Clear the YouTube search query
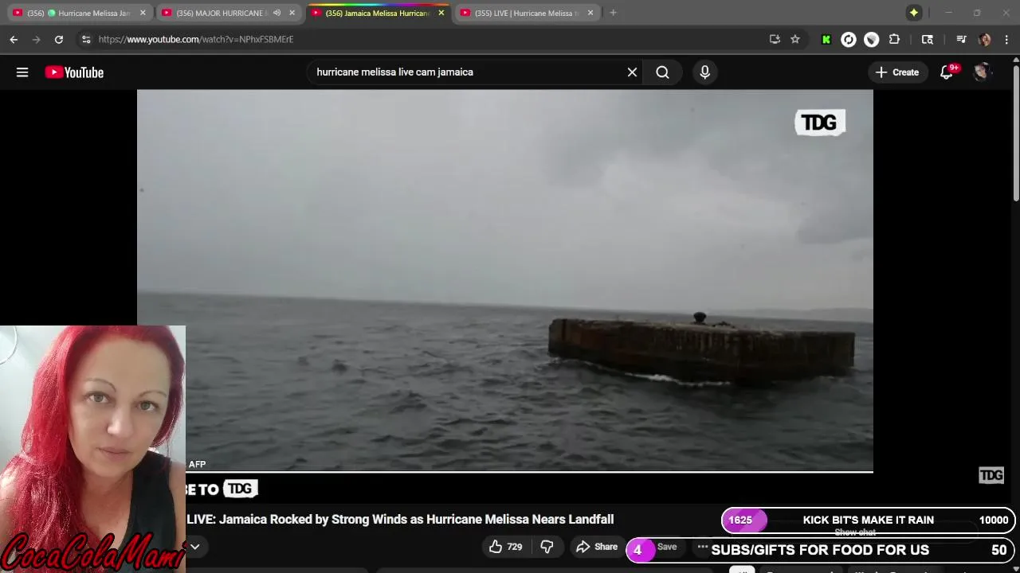Viewport: 1020px width, 573px height. (632, 72)
